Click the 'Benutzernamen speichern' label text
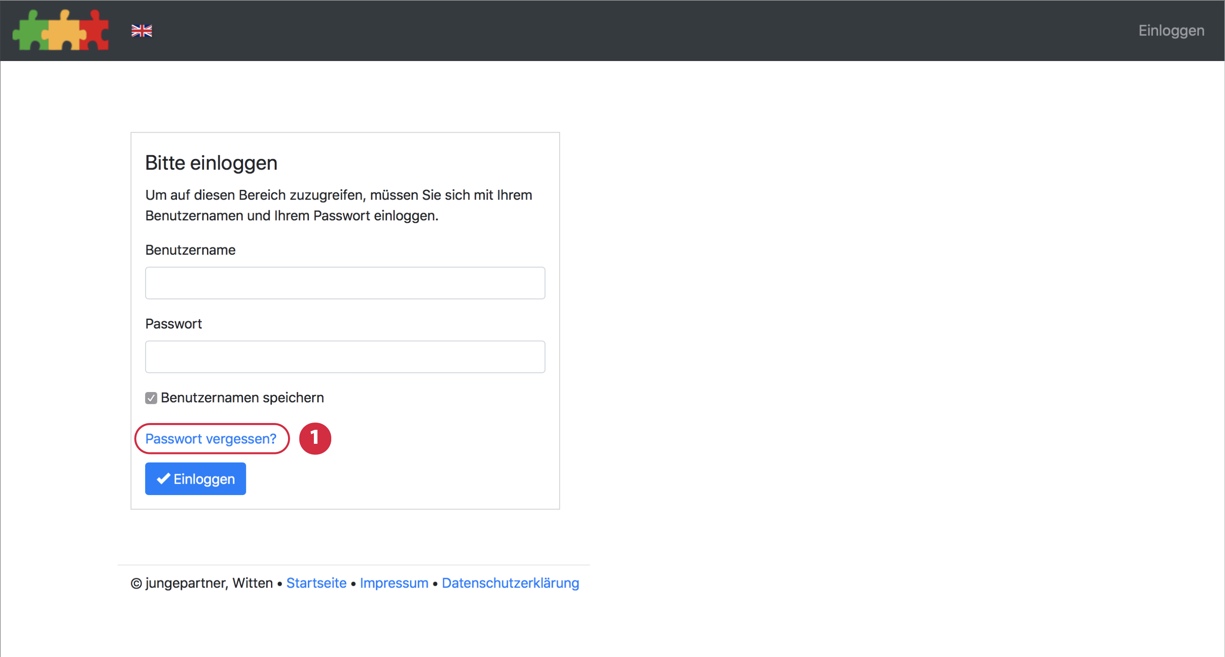The width and height of the screenshot is (1225, 657). coord(242,398)
